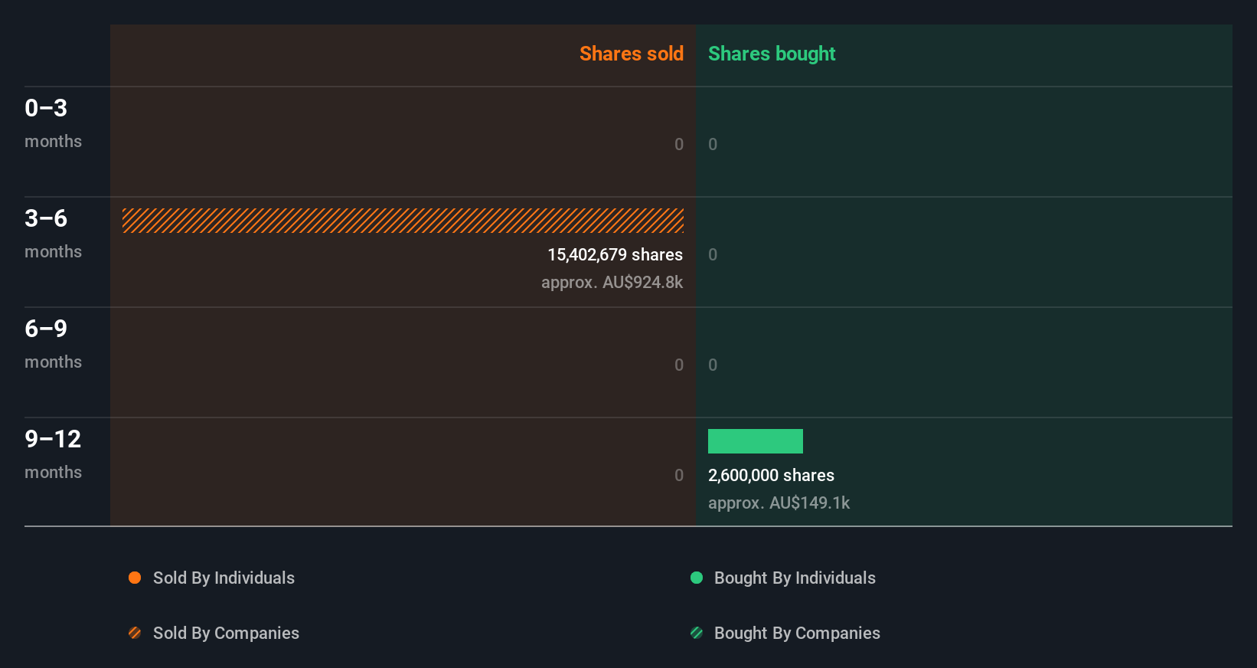Click the 15,402,679 shares value label

pos(615,254)
